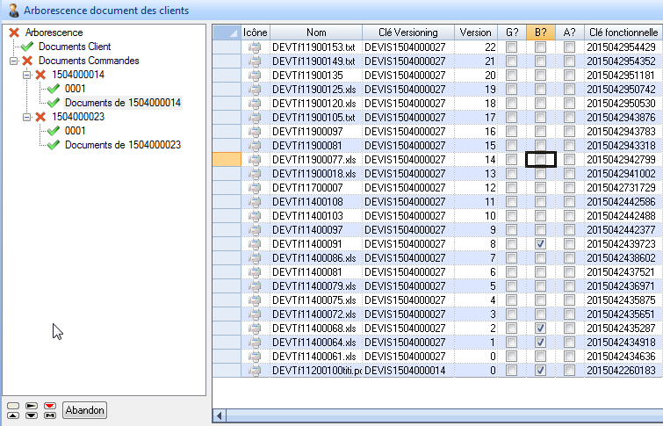Collapse the 1504000014 tree node
Screen dimensions: 663x426
[26, 75]
